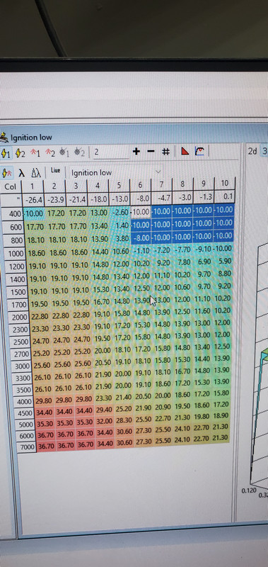Select the cell with value -8.00
Image resolution: width=268 pixels, height=567 pixels.
141,237
